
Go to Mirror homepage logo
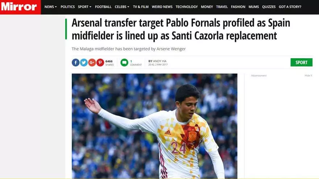(x=19, y=7)
